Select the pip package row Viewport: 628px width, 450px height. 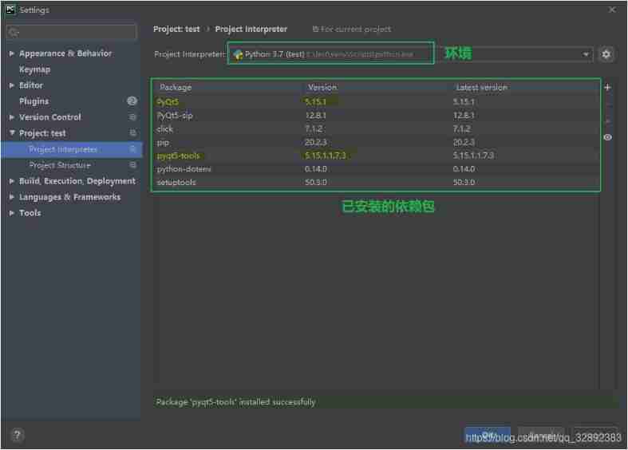point(377,143)
